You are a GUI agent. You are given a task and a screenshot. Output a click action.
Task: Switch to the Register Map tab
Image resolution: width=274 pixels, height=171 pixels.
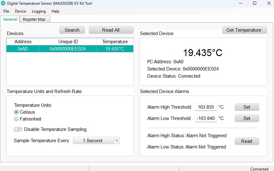click(x=35, y=19)
